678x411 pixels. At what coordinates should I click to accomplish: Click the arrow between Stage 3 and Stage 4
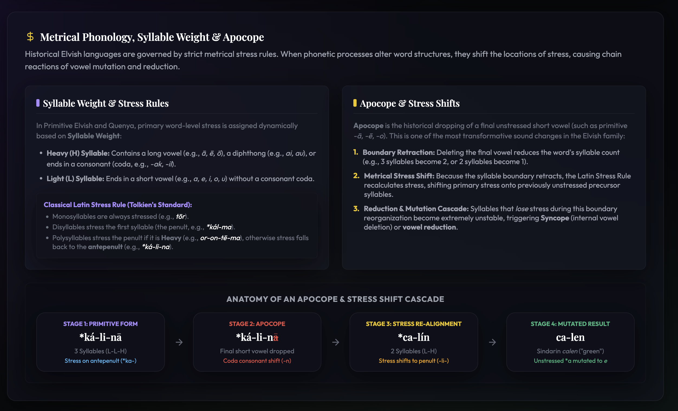click(x=493, y=342)
